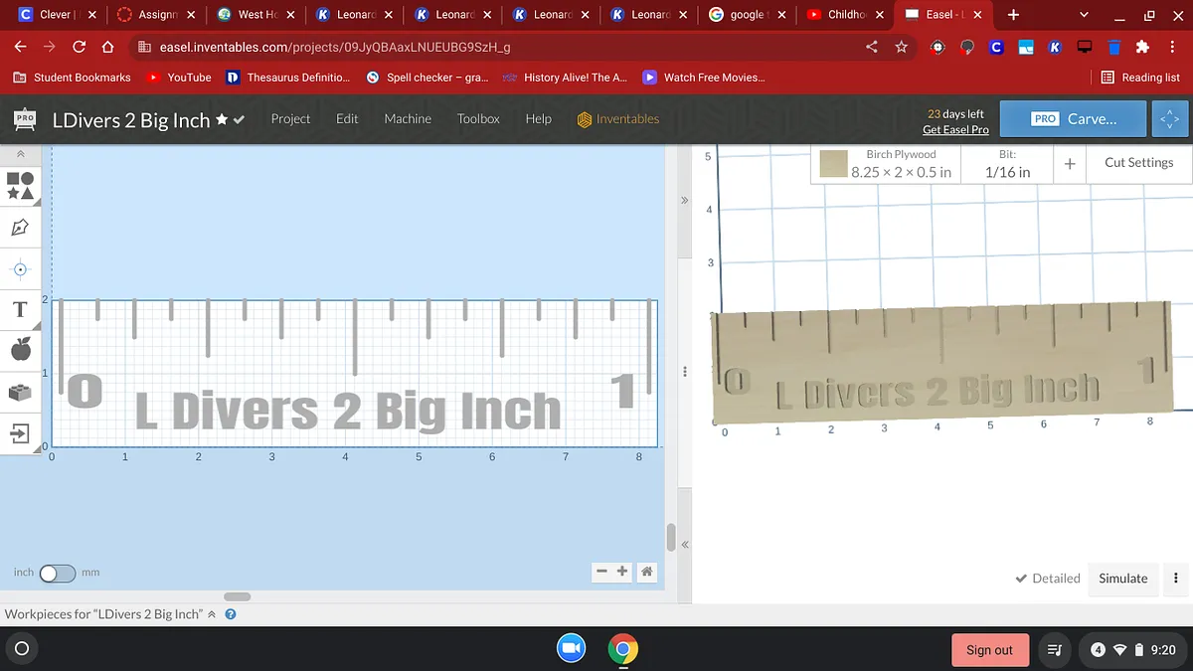
Task: Collapse the left toolbar with double chevron
Action: pyautogui.click(x=21, y=155)
